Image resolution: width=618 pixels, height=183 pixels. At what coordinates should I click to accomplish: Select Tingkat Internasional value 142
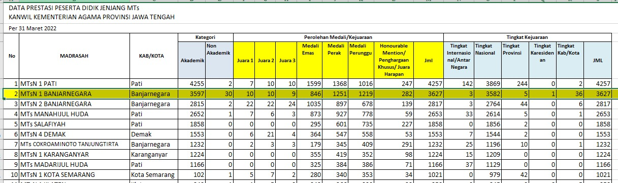(459, 83)
